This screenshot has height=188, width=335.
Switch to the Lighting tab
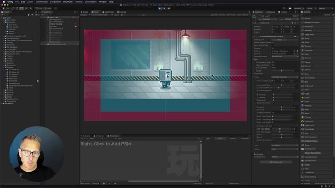tap(283, 12)
